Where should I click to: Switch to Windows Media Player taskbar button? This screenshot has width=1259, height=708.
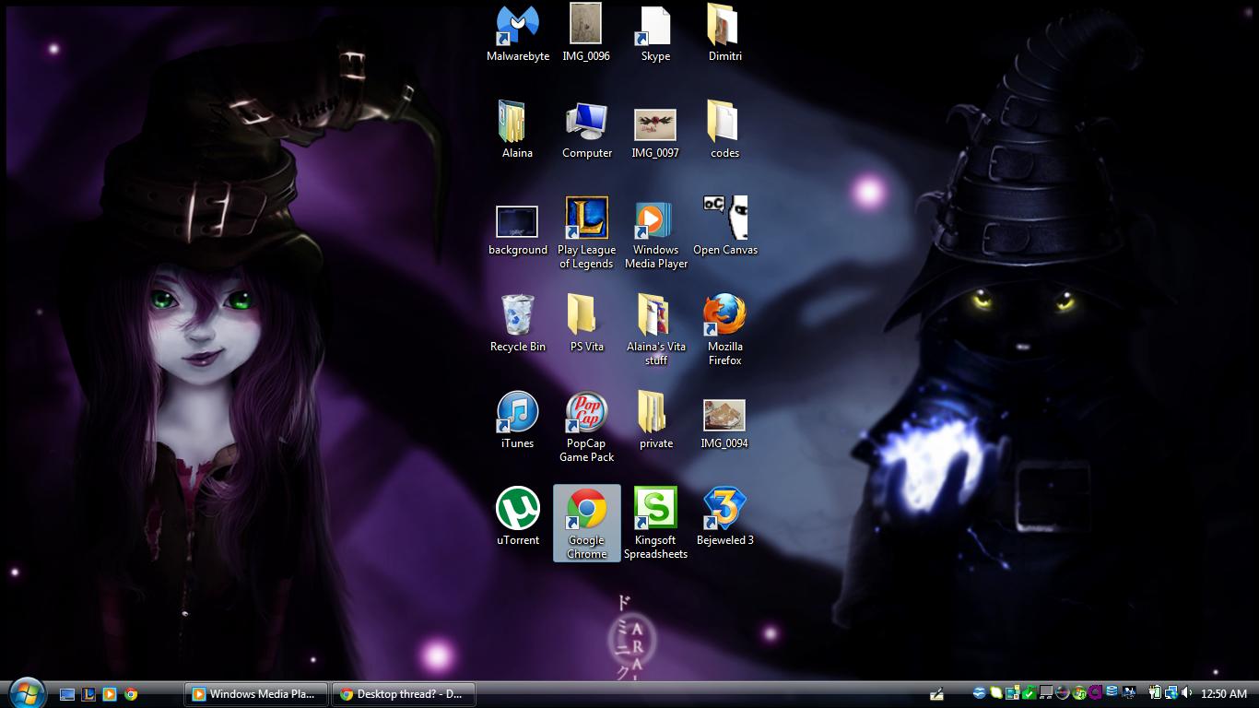coord(255,694)
